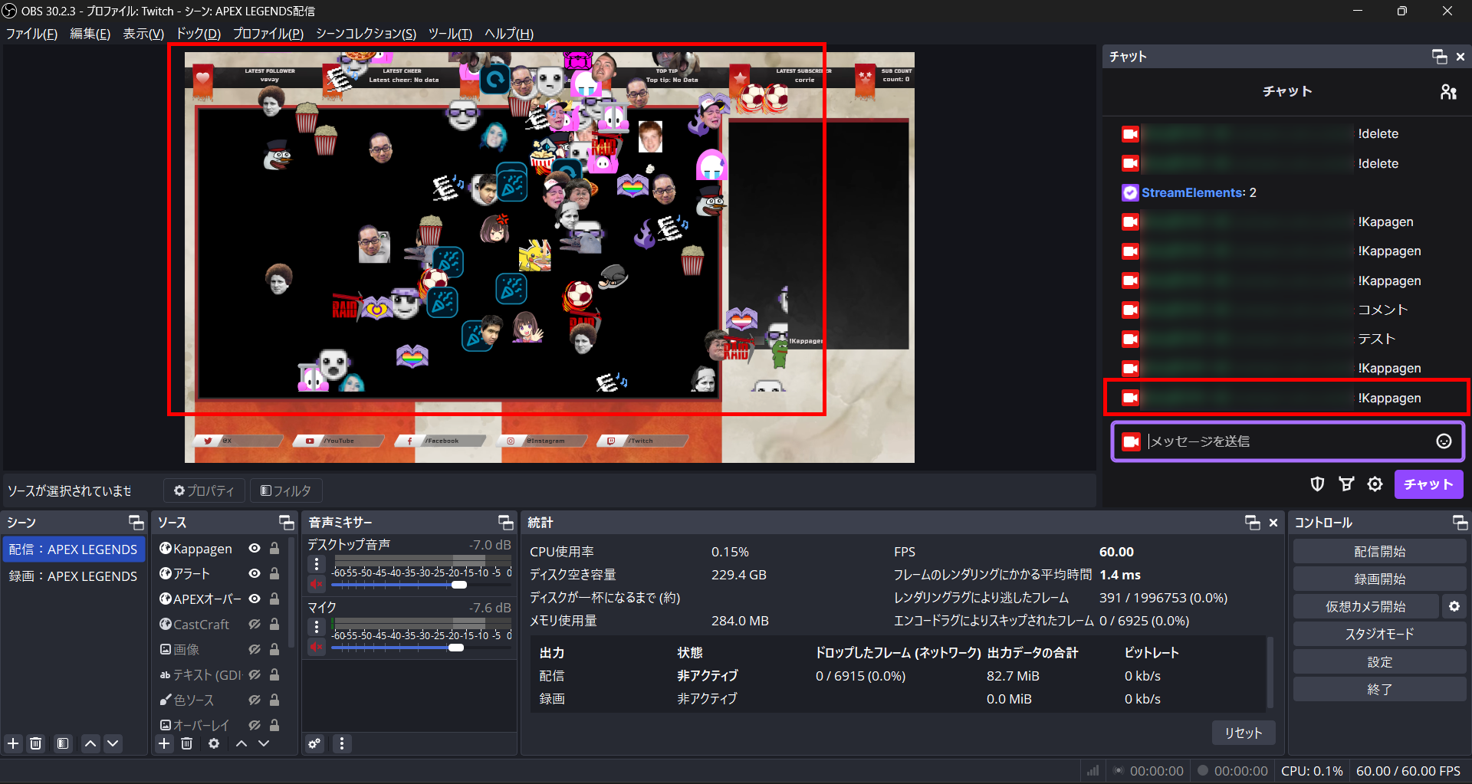
Task: Undock the シーン panel
Action: click(x=136, y=523)
